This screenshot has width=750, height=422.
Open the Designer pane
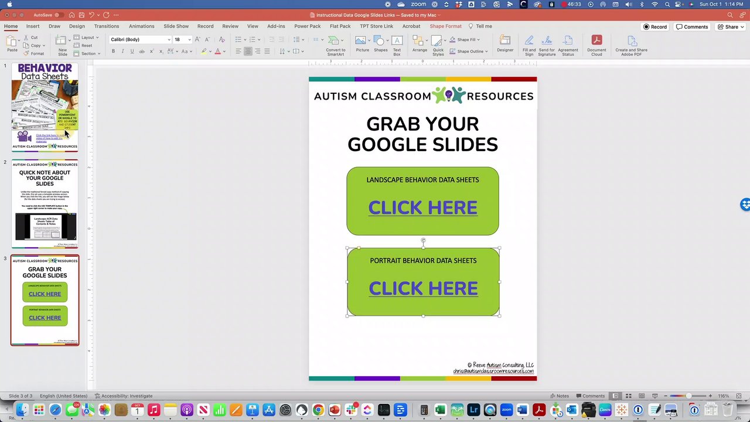click(505, 45)
